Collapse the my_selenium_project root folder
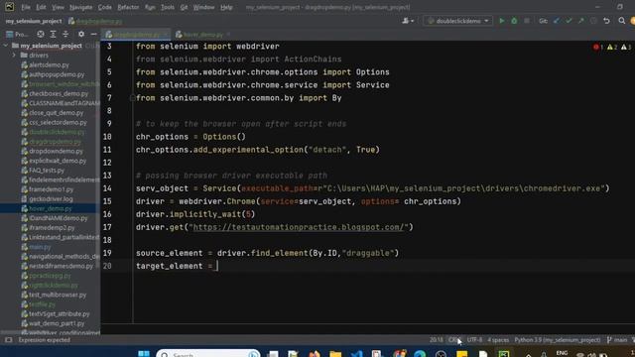The image size is (635, 357). [6, 46]
